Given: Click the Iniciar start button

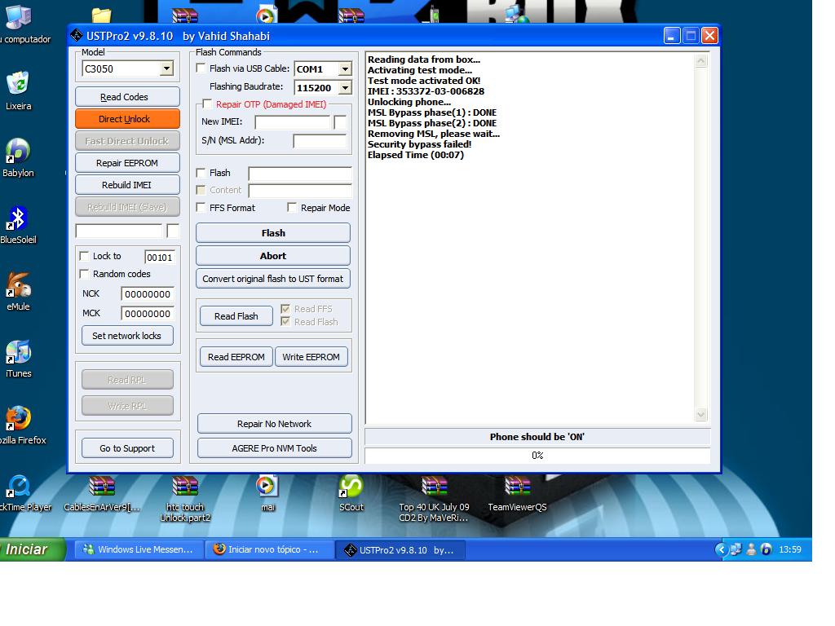Looking at the screenshot, I should 32,549.
